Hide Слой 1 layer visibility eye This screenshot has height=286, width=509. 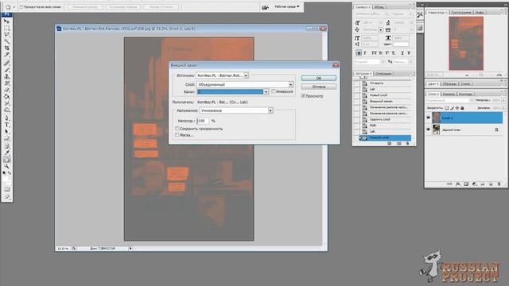[429, 118]
